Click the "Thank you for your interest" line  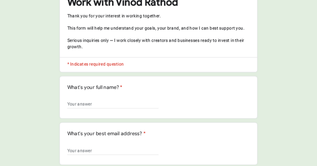pyautogui.click(x=114, y=16)
